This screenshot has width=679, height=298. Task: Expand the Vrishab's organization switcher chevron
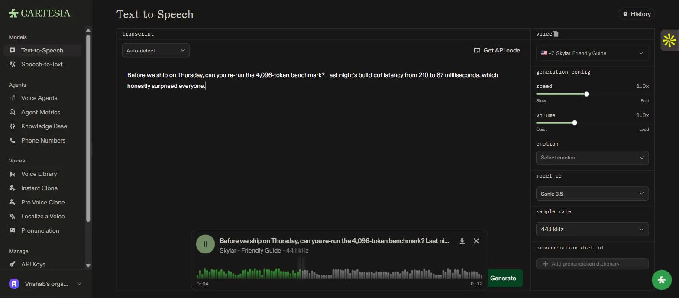(79, 284)
